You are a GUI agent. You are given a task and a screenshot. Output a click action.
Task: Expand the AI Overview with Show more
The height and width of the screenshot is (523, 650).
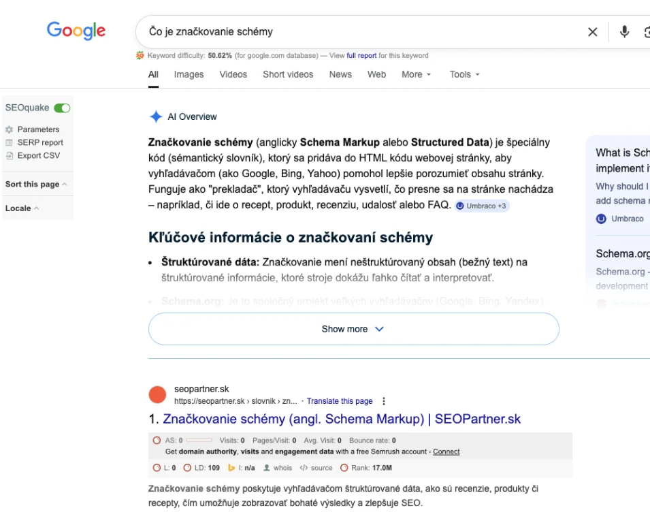tap(353, 329)
